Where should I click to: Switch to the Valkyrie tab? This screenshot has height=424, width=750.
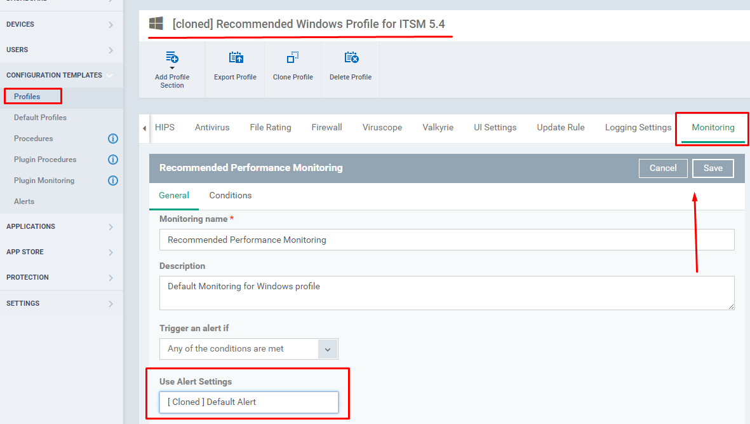click(438, 127)
